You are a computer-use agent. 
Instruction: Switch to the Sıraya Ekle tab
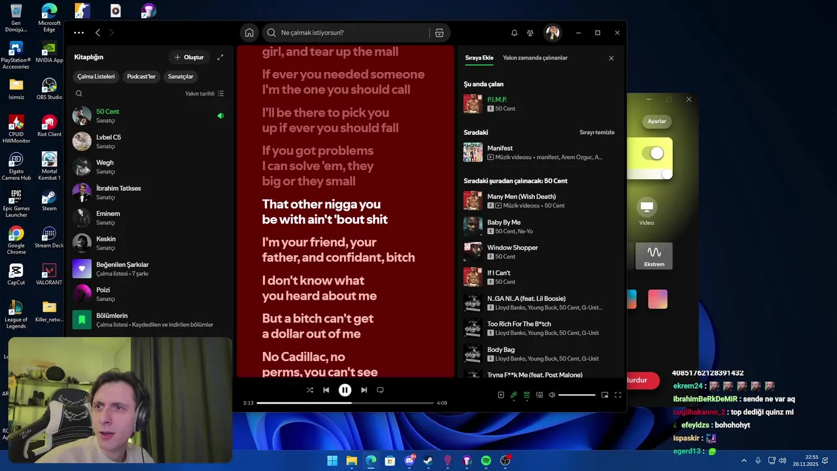coord(479,58)
